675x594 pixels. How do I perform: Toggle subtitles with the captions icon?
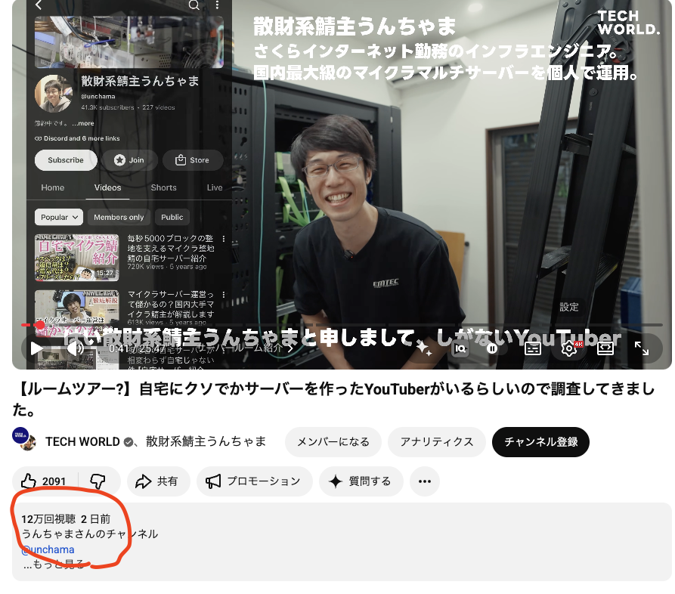[532, 348]
